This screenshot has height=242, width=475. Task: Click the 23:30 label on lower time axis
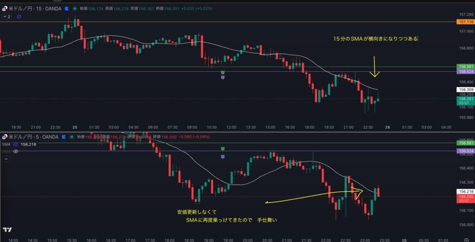385,240
